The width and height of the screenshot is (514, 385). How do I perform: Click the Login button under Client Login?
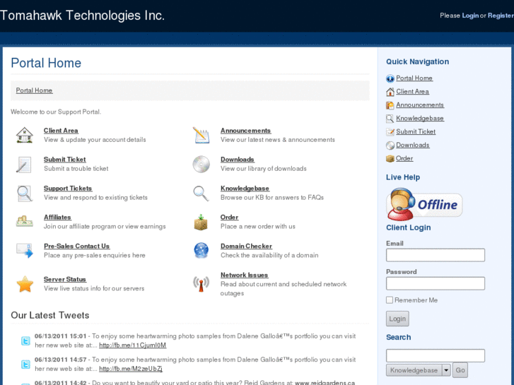pyautogui.click(x=397, y=319)
